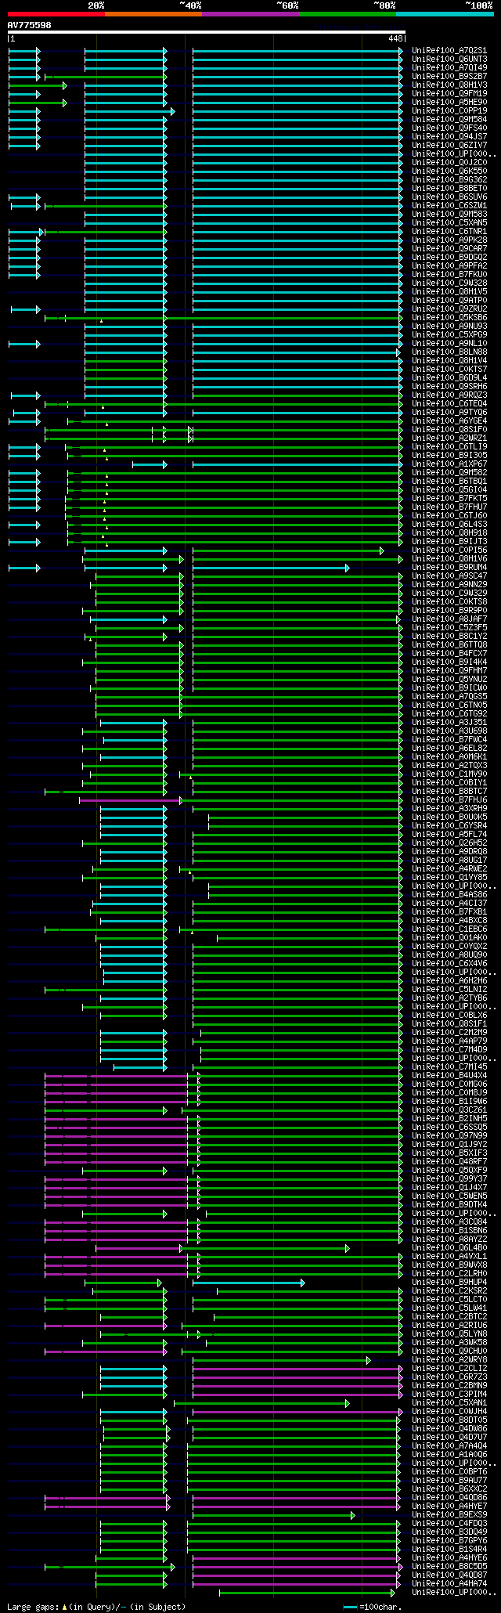The image size is (501, 1613).
Task: Select the UniRef100_Q94JS7 label
Action: coord(449,136)
